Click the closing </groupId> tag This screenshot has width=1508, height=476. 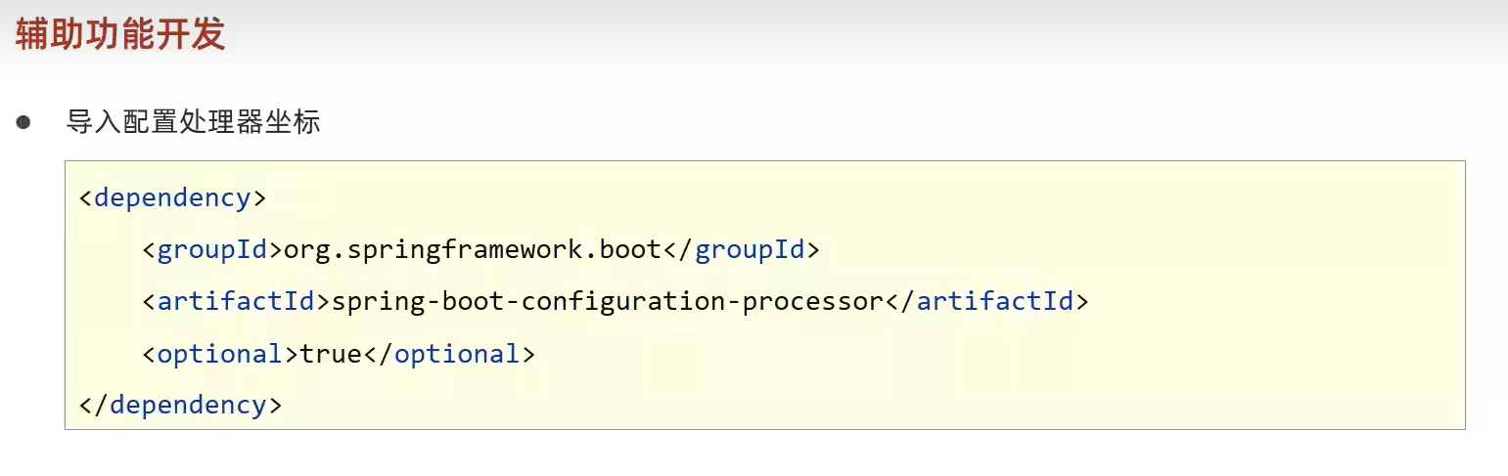[741, 250]
